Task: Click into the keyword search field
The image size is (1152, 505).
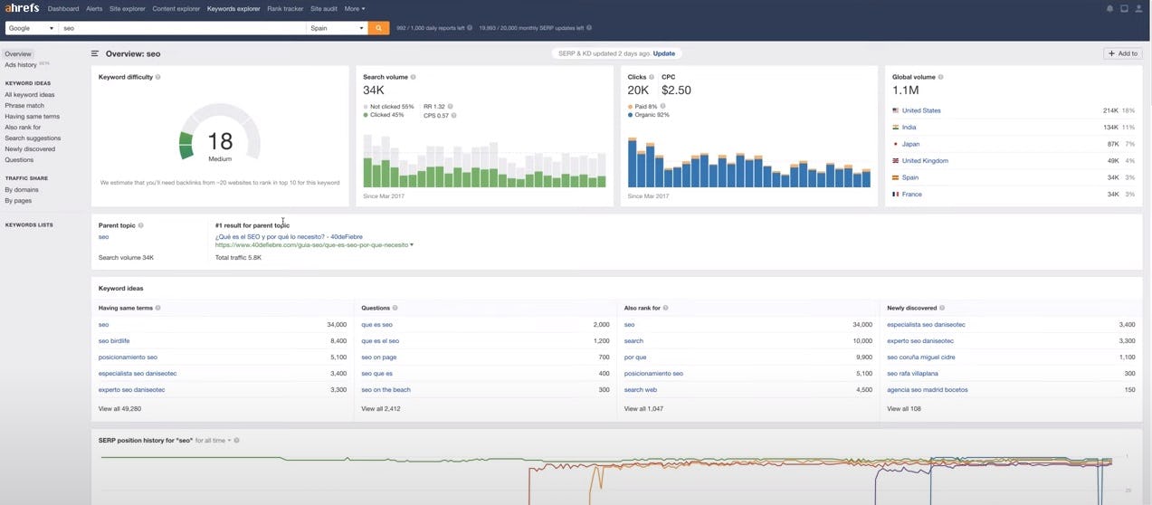Action: click(x=181, y=28)
